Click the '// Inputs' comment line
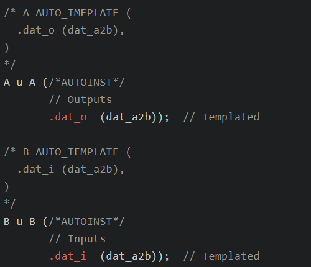The height and width of the screenshot is (267, 311). 77,239
